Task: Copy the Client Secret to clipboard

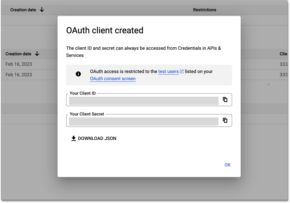Action: 225,120
